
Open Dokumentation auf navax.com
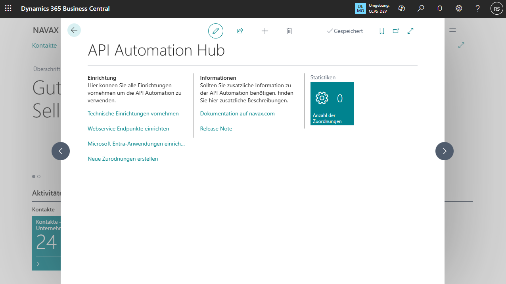pyautogui.click(x=238, y=113)
